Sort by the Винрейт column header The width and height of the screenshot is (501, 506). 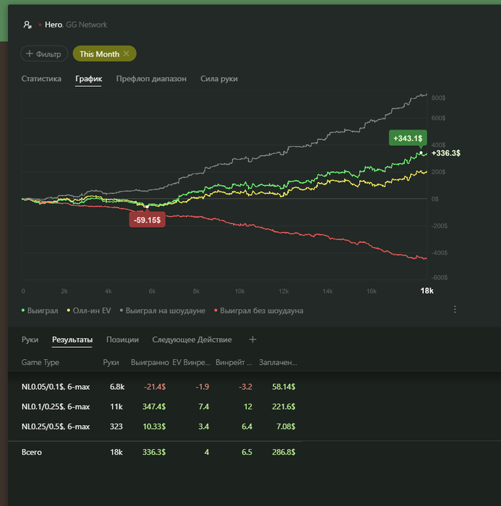(234, 362)
